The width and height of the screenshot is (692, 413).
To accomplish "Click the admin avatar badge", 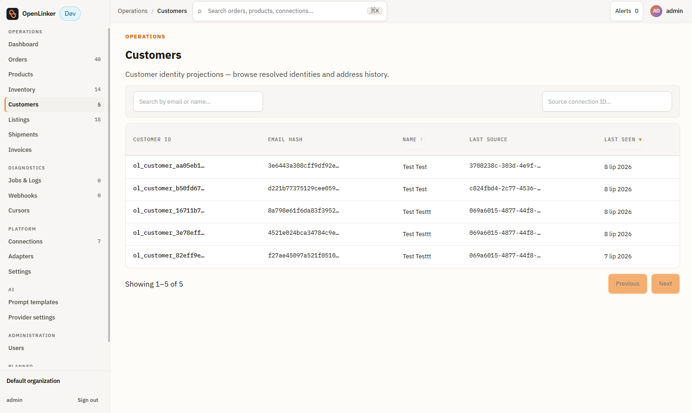I will coord(656,11).
